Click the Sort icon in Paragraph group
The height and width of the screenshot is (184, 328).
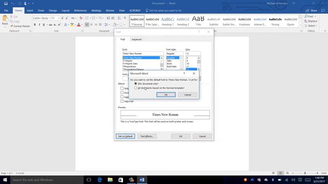119,18
